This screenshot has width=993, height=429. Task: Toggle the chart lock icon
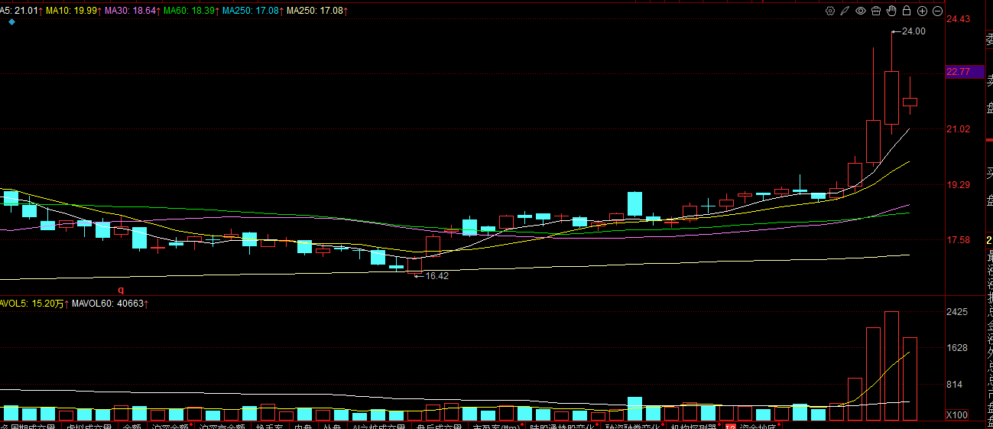[907, 11]
